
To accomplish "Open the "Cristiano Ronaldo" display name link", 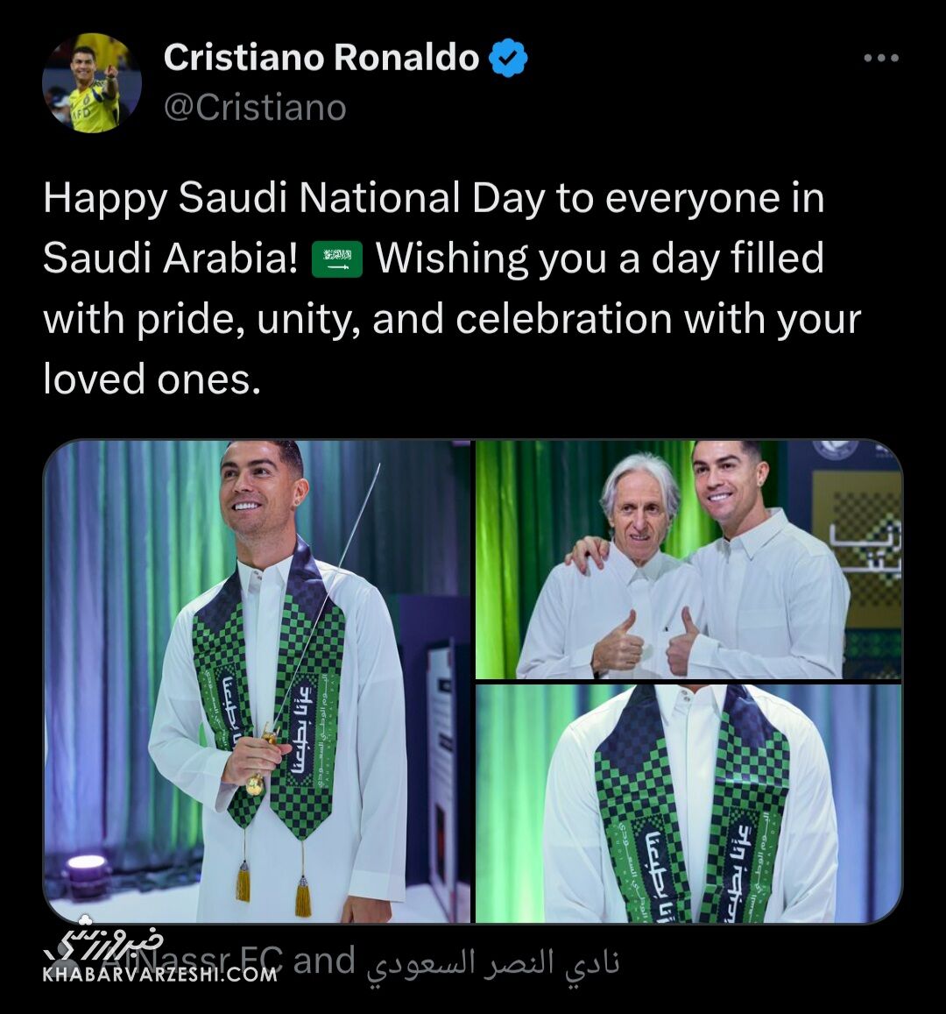I will click(x=321, y=58).
